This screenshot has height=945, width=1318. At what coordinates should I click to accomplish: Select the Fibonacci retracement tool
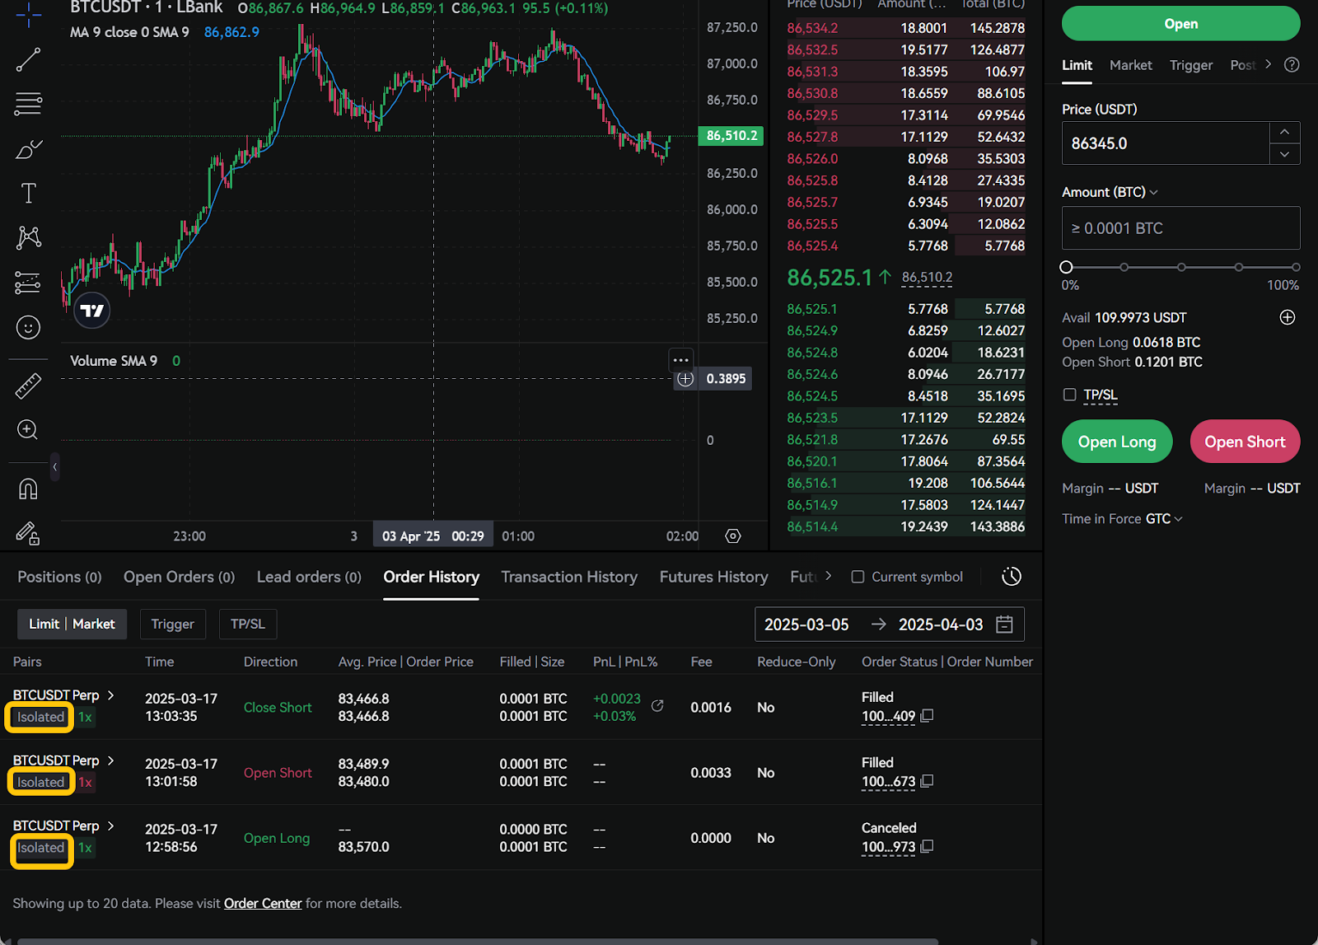(x=28, y=104)
